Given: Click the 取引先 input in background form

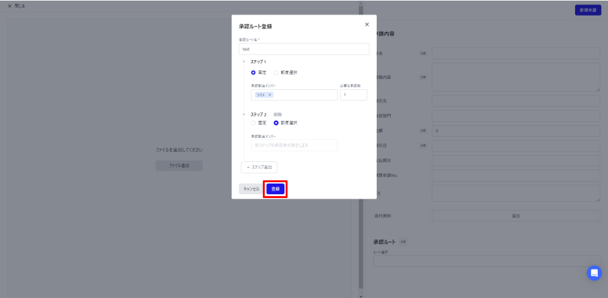Looking at the screenshot, I should coord(516,101).
